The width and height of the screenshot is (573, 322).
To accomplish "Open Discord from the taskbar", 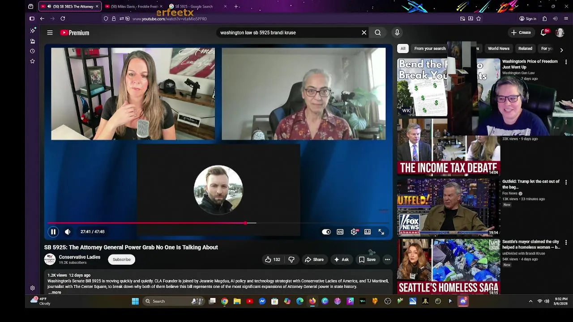I will coord(463,301).
